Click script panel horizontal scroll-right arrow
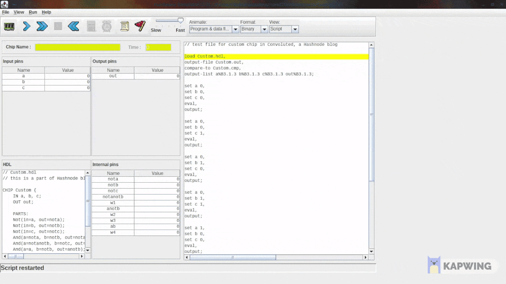Viewport: 506px width, 284px height. click(365, 257)
